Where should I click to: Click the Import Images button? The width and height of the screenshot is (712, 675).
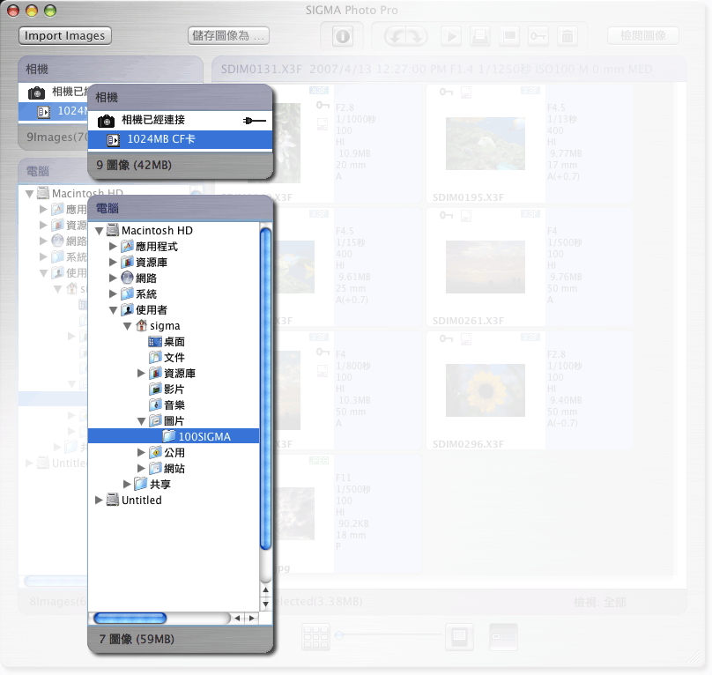65,35
